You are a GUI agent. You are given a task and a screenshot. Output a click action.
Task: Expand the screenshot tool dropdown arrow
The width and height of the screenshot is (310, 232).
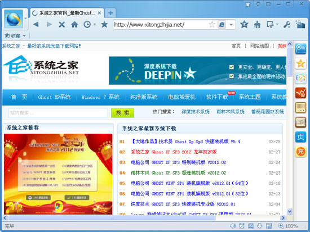point(277,25)
